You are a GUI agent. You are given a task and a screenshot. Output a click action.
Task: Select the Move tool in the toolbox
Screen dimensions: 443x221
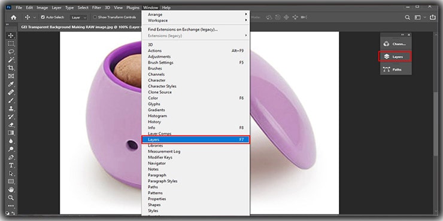(x=11, y=35)
